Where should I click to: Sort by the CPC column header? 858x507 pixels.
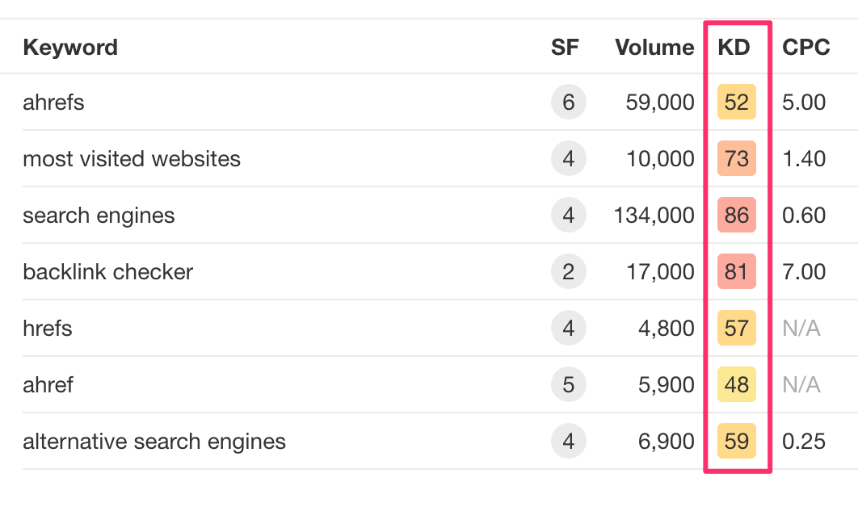pyautogui.click(x=805, y=48)
